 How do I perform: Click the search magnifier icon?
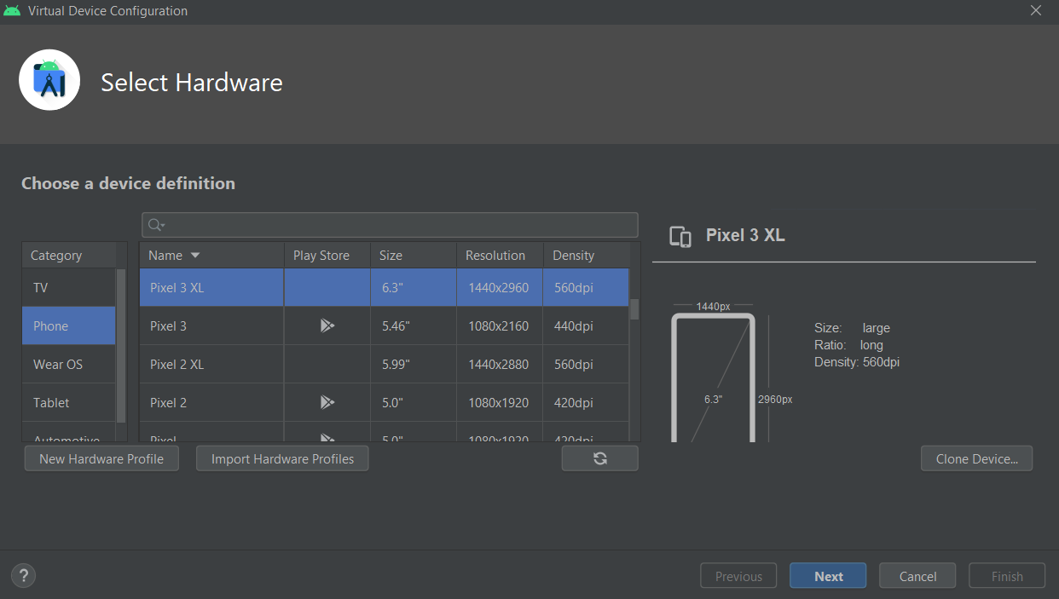pyautogui.click(x=156, y=225)
